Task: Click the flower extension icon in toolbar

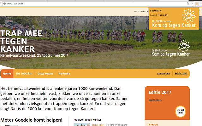Action: click(x=197, y=3)
